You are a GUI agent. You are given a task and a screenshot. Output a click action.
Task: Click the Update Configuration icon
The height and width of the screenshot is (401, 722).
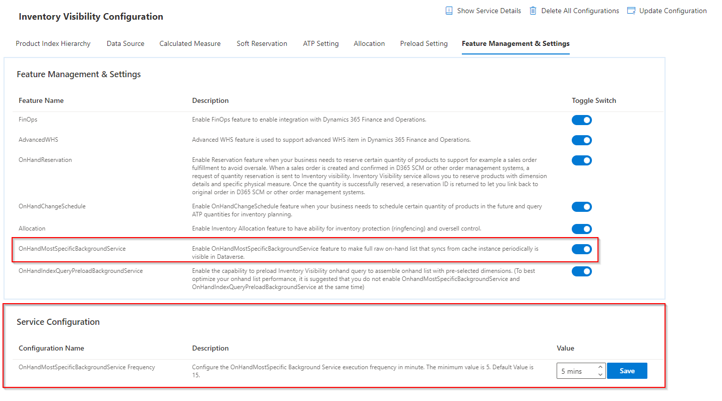click(x=631, y=11)
